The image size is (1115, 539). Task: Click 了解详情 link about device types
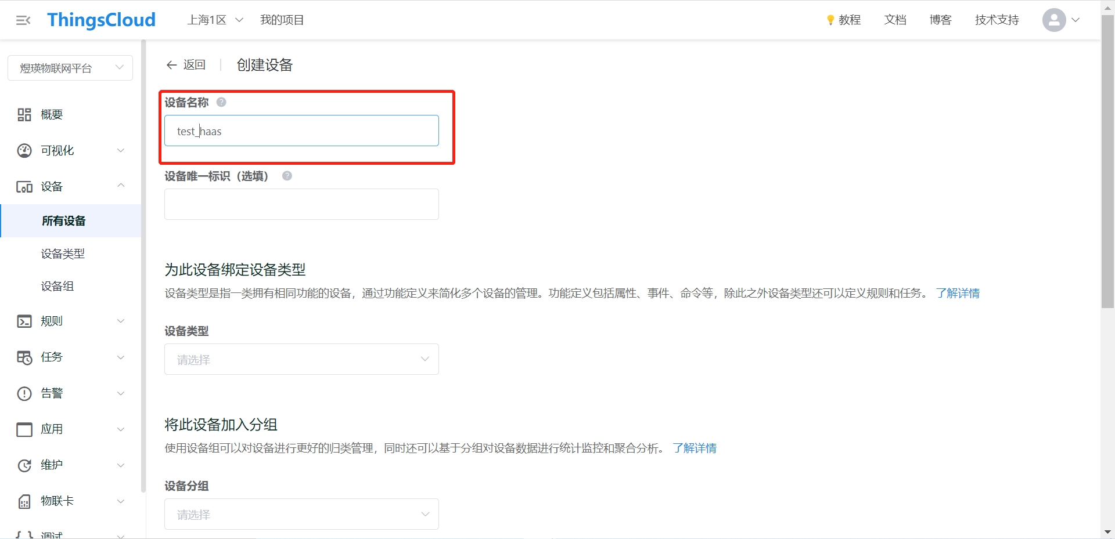(958, 293)
